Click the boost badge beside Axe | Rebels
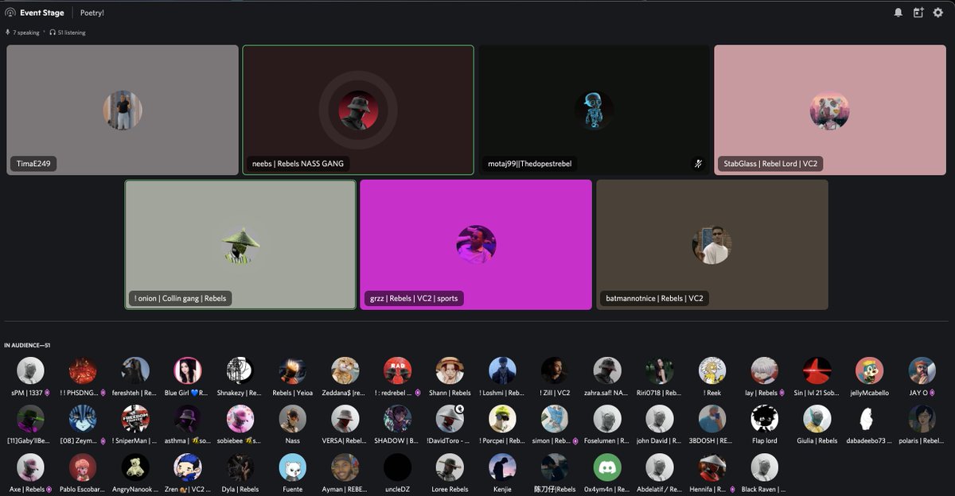The width and height of the screenshot is (955, 496). [49, 490]
